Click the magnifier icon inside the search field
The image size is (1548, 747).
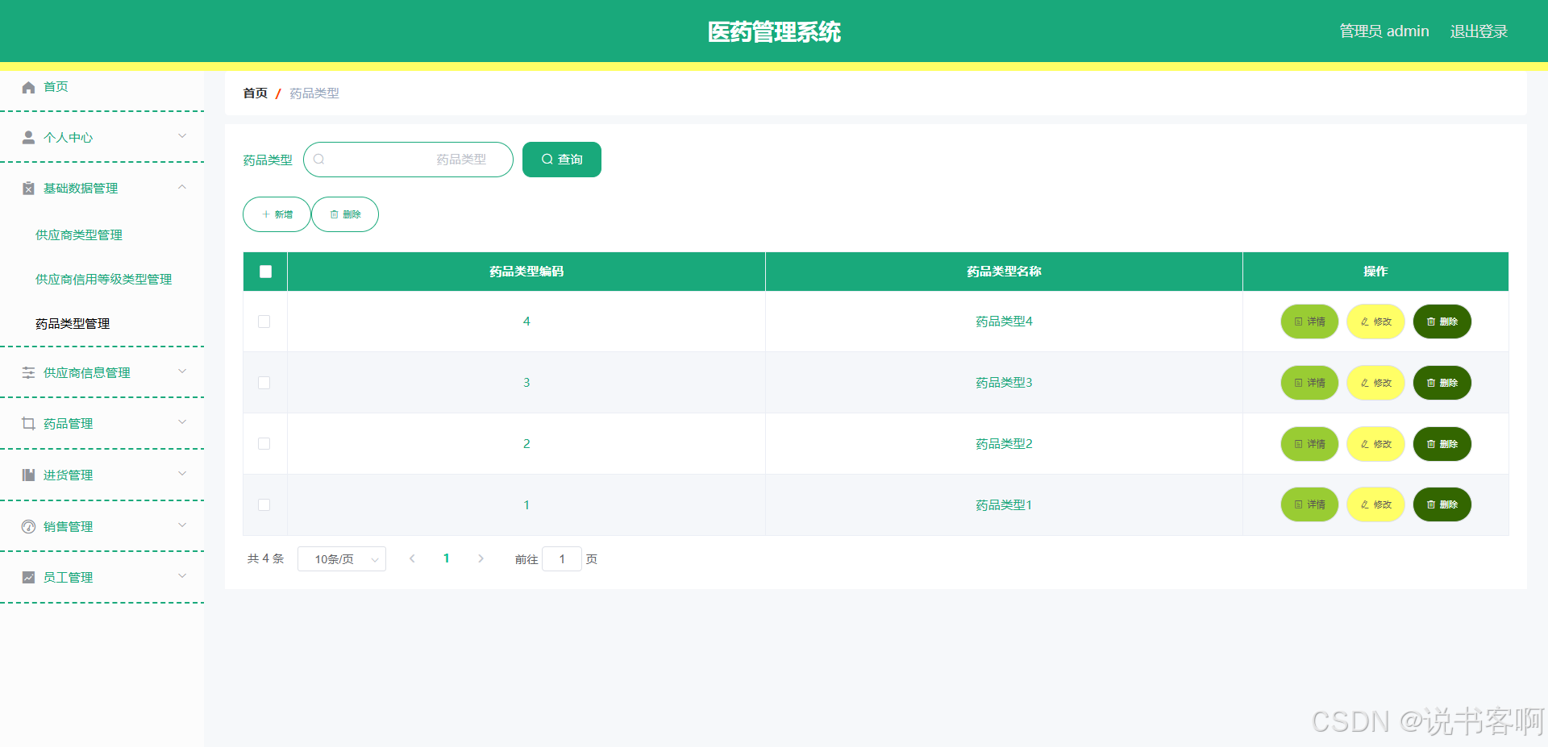click(319, 160)
